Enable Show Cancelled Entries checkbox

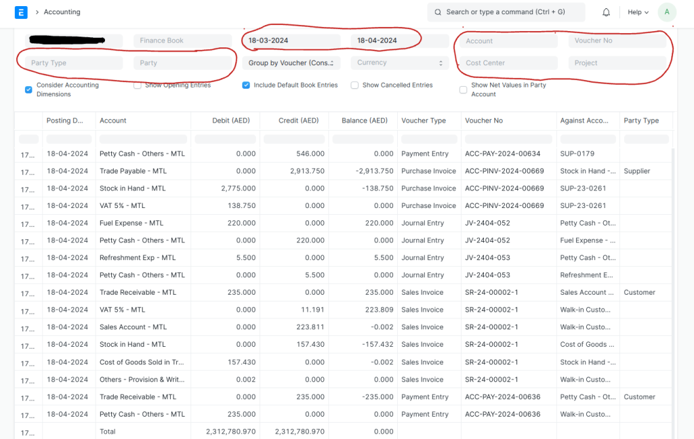click(354, 85)
